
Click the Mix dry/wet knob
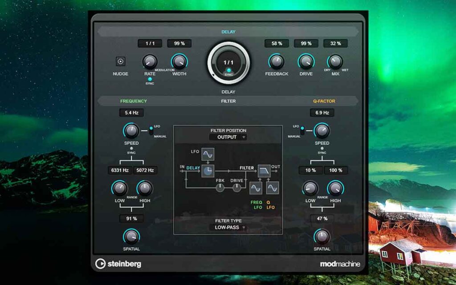click(335, 61)
